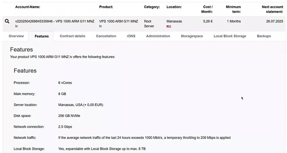Viewport: 287px width, 153px height.
Task: Open the Cancellation tab
Action: [106, 36]
